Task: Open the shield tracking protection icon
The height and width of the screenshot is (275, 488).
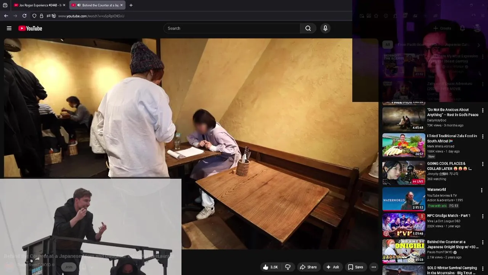Action: click(34, 16)
